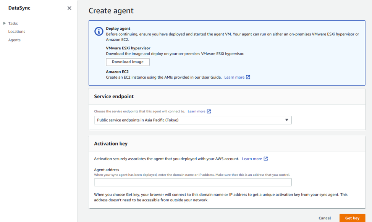372x222 pixels.
Task: Click the info icon in Deploy agent box
Action: [99, 31]
